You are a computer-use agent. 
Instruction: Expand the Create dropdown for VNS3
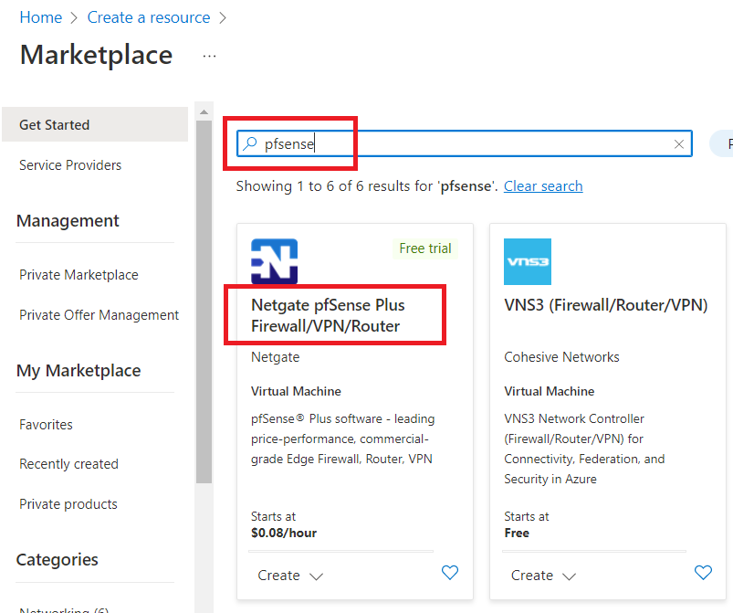543,576
